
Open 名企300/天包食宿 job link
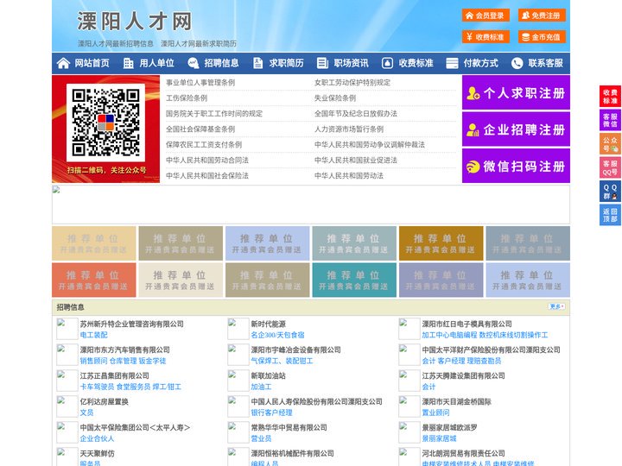point(277,335)
